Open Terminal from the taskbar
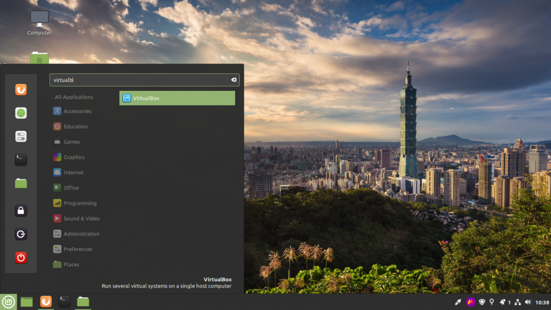The image size is (551, 310). pyautogui.click(x=64, y=301)
